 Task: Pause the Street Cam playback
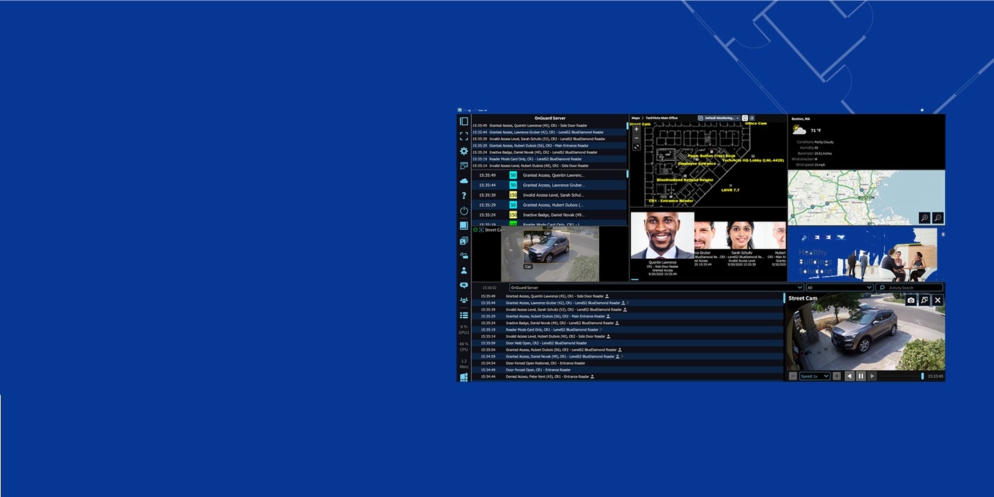tap(861, 376)
